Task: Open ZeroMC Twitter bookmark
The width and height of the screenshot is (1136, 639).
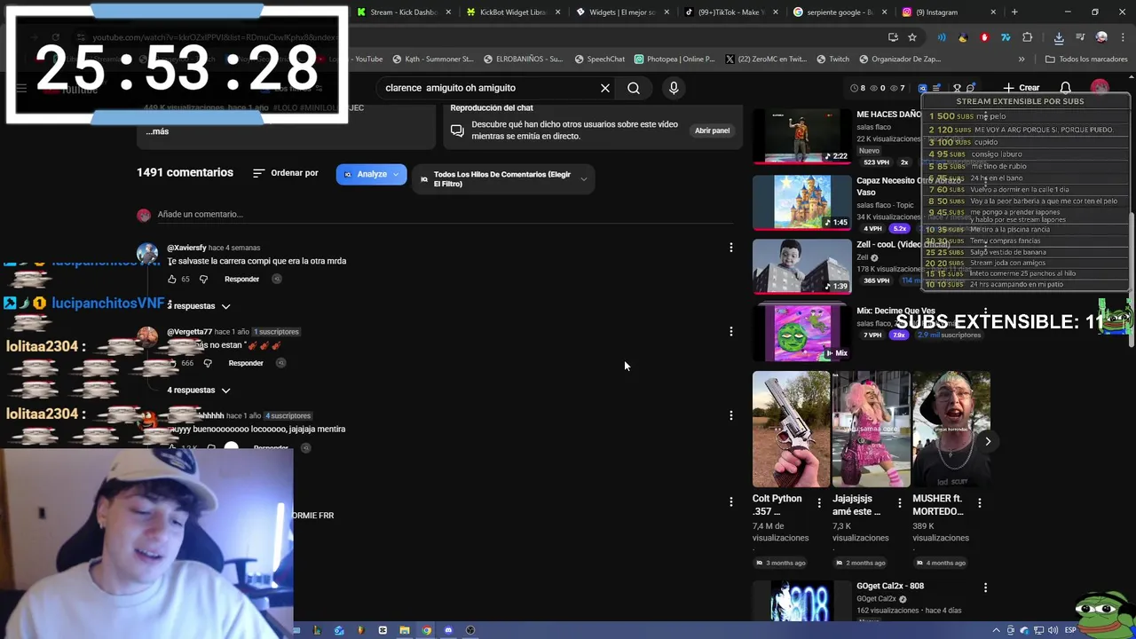Action: coord(766,59)
